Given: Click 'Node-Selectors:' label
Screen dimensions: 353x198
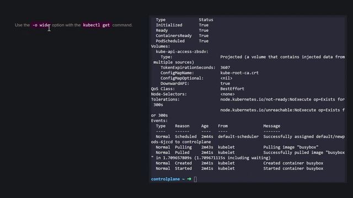Looking at the screenshot, I should [x=169, y=94].
